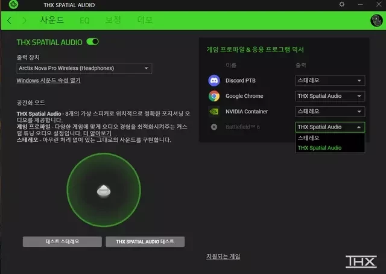Switch to the 데모 tab
This screenshot has height=274, width=386.
(x=145, y=20)
